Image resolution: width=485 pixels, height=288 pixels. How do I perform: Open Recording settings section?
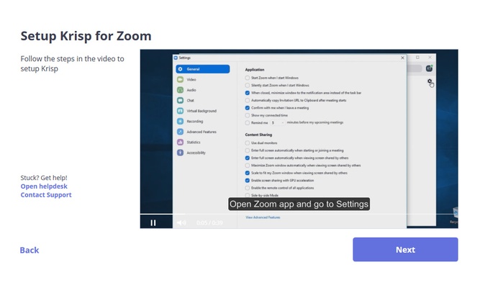click(x=203, y=121)
